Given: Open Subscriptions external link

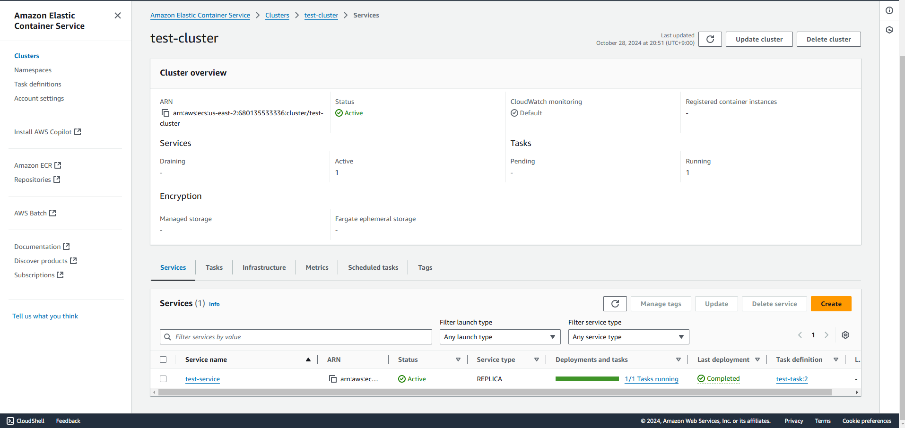Looking at the screenshot, I should (x=39, y=275).
